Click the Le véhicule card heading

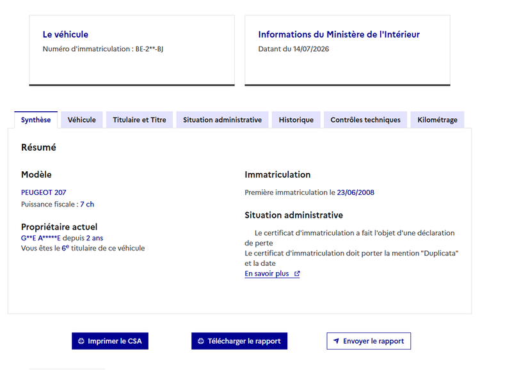click(x=65, y=35)
